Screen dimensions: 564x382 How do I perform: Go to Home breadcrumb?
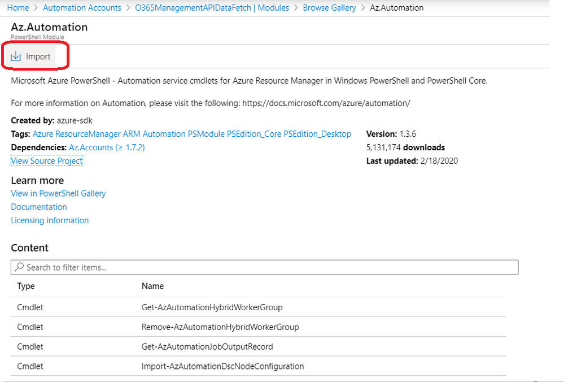click(x=18, y=7)
